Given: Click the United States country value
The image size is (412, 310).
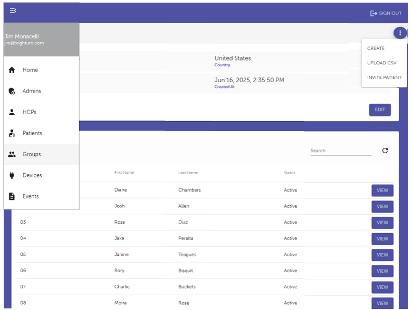Looking at the screenshot, I should pyautogui.click(x=233, y=58).
